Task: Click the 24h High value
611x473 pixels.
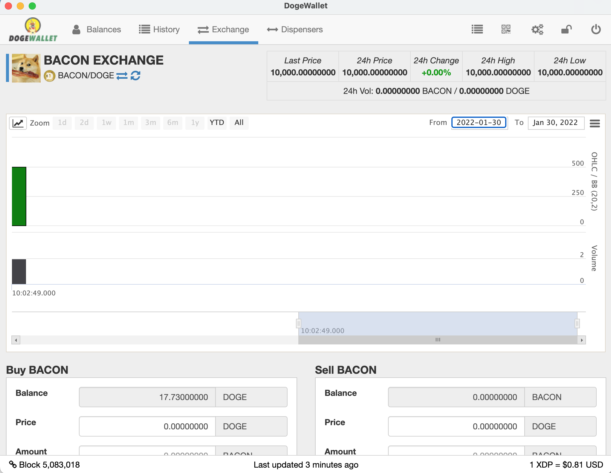Action: pyautogui.click(x=498, y=72)
